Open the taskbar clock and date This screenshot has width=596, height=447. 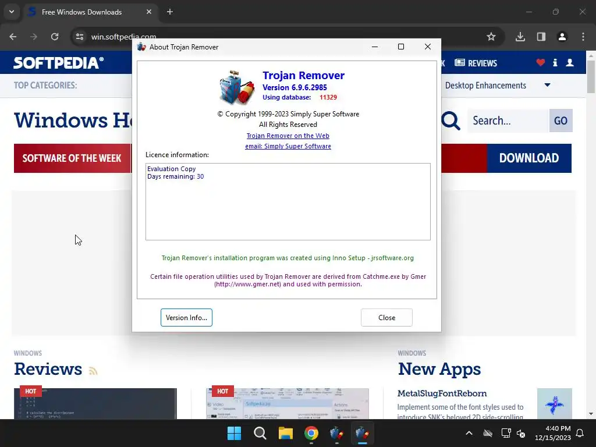(x=553, y=433)
